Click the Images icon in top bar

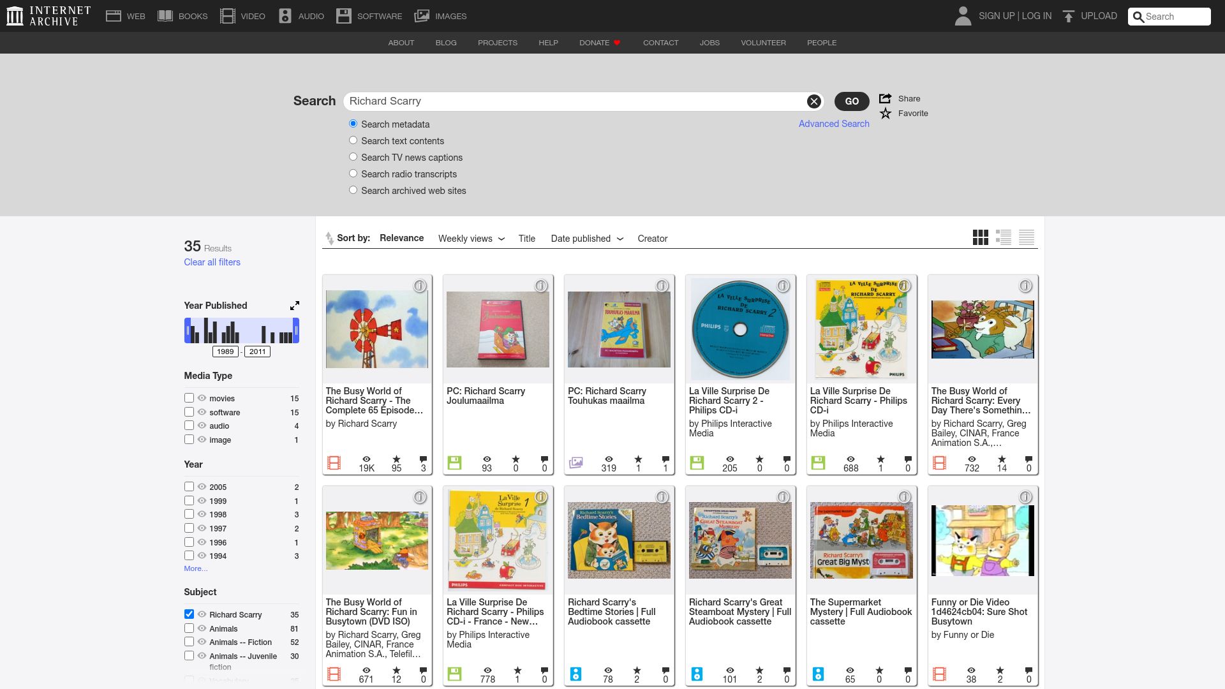tap(422, 16)
